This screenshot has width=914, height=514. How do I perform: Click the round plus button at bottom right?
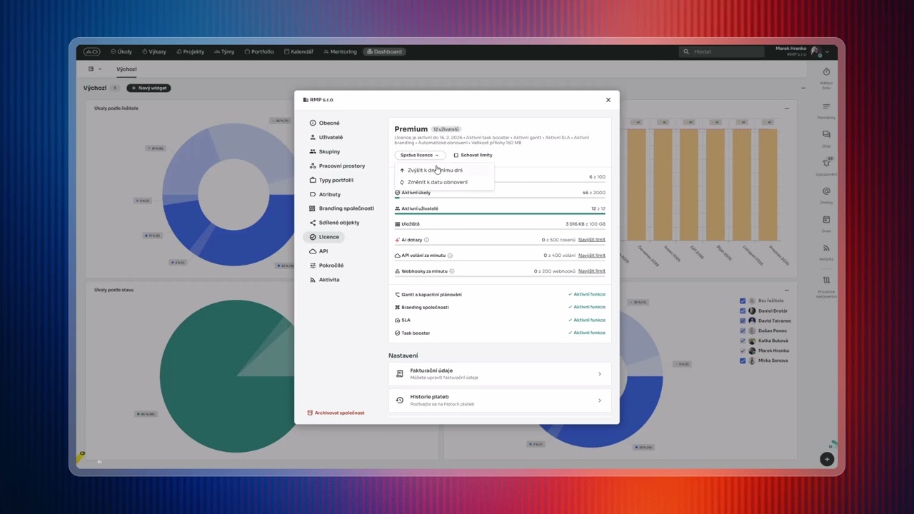[826, 459]
